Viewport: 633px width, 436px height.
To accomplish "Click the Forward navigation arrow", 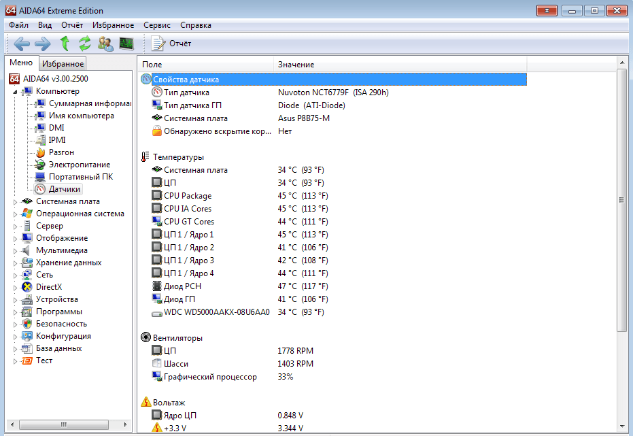I will coord(42,44).
